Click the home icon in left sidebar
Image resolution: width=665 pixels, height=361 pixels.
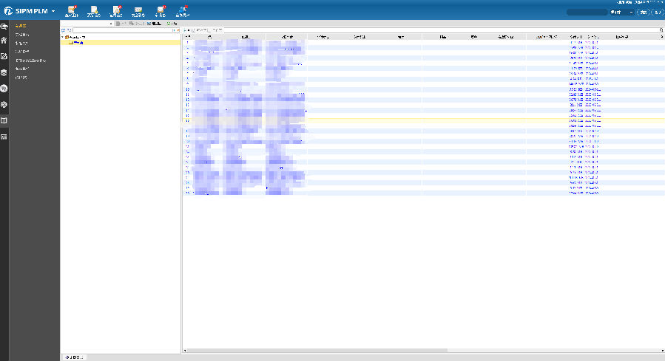(4, 41)
